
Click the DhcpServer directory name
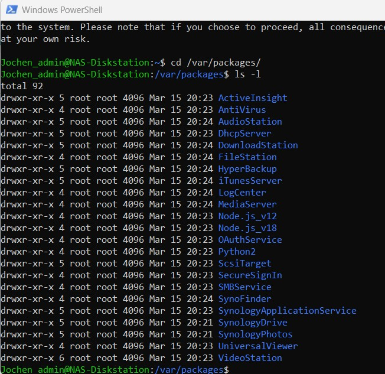tap(245, 134)
